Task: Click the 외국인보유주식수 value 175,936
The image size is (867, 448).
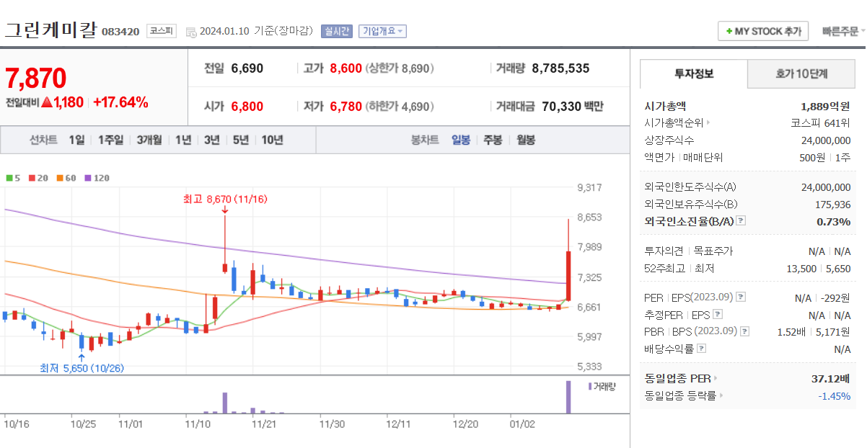Action: tap(832, 205)
